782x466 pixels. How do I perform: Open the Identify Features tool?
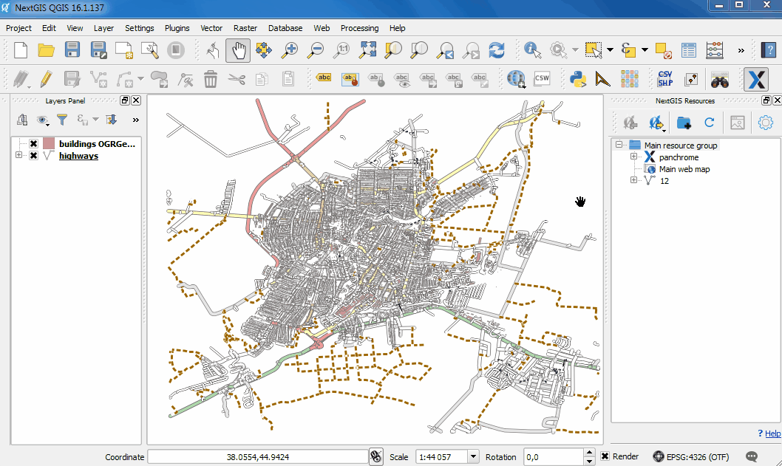pyautogui.click(x=531, y=50)
